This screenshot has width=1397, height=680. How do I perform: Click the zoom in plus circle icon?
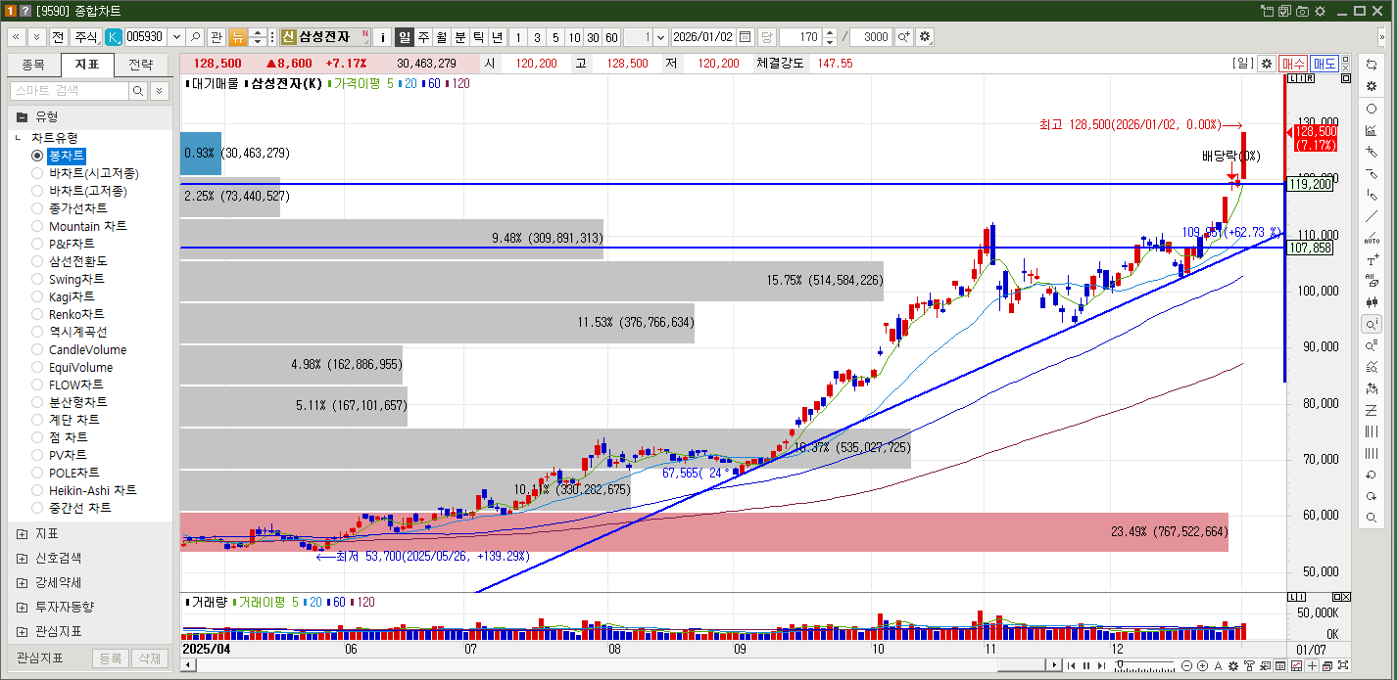point(1202,665)
